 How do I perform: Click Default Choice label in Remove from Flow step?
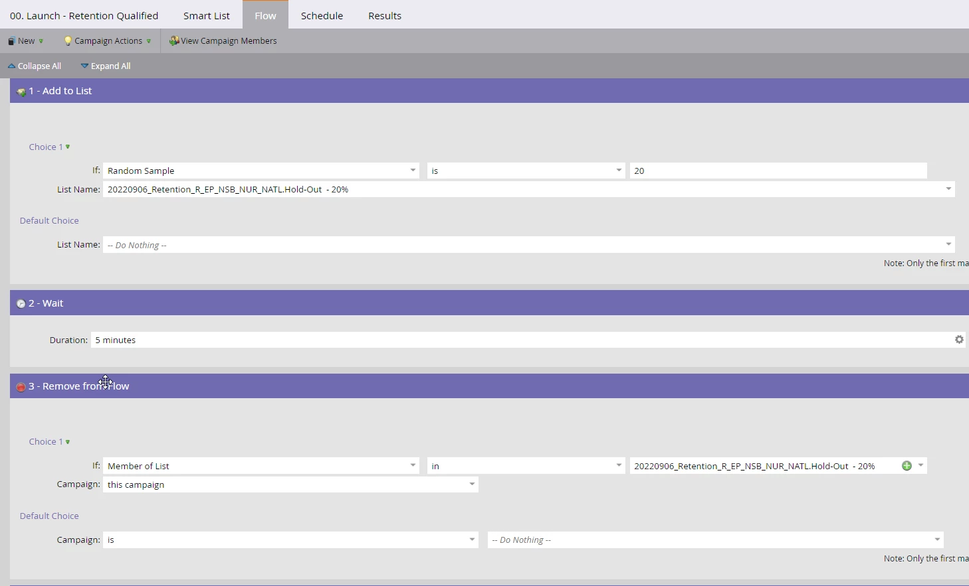tap(49, 516)
